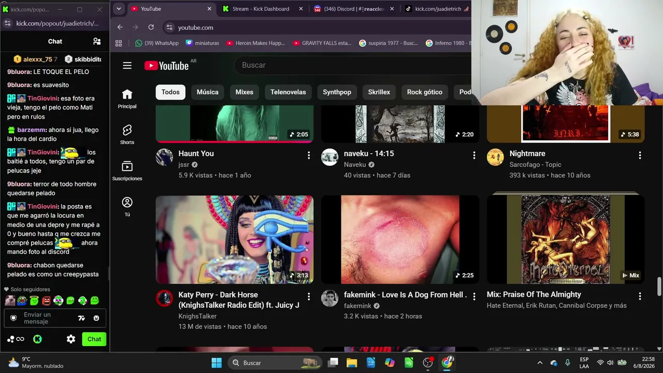The width and height of the screenshot is (663, 373).
Task: Open more options for naveku - 14:15 video
Action: coord(474,155)
